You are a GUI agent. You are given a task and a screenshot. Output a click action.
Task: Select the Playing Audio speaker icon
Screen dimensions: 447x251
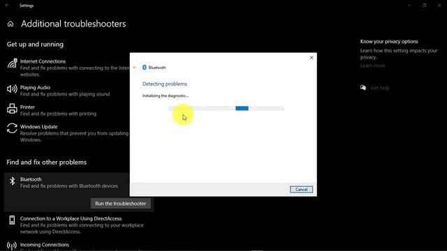coord(12,89)
